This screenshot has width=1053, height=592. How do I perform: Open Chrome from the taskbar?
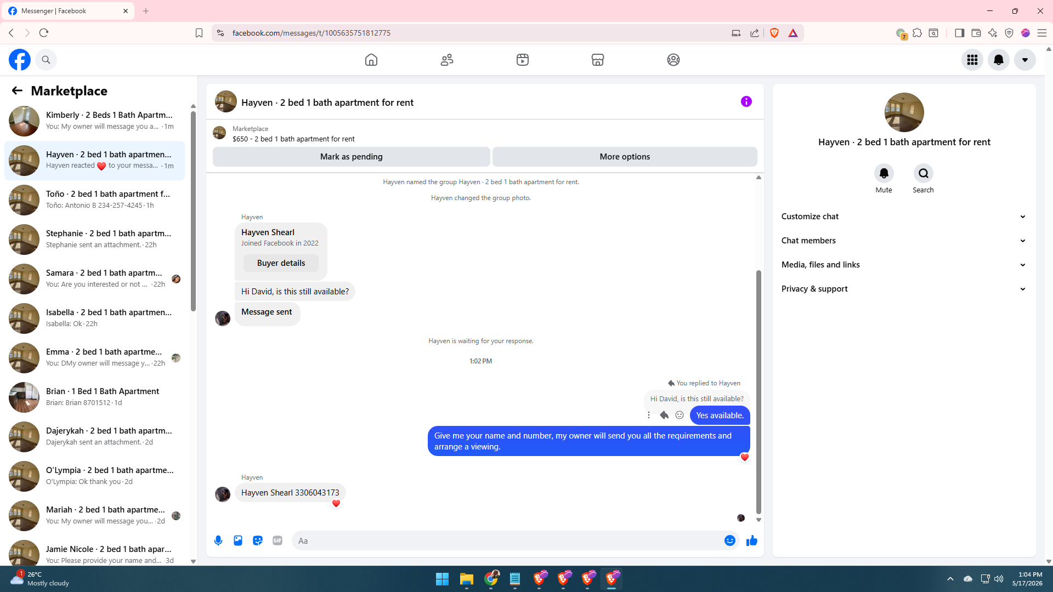491,579
